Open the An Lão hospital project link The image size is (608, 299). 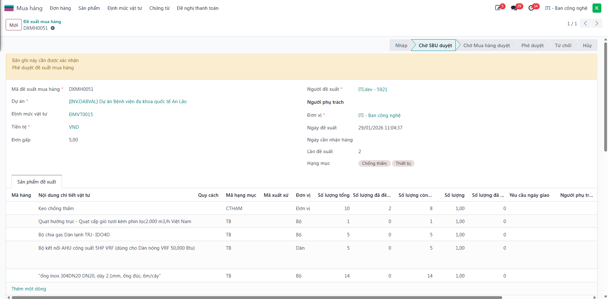[128, 102]
